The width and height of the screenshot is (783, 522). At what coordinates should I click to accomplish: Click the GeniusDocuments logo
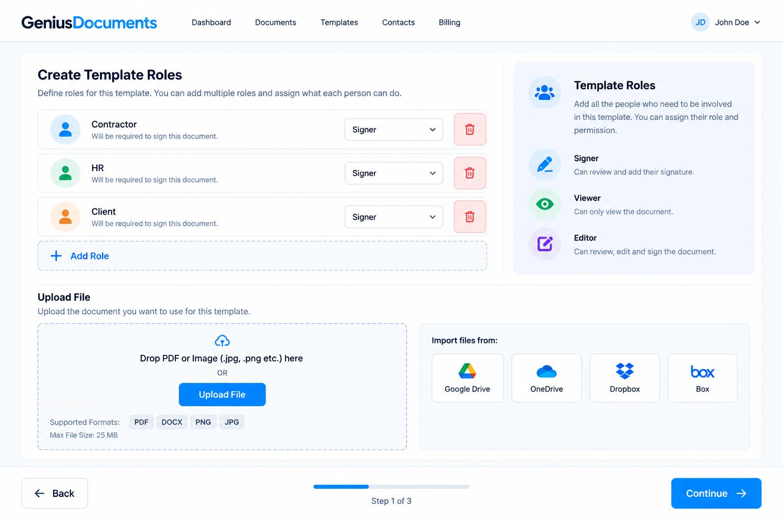point(89,22)
